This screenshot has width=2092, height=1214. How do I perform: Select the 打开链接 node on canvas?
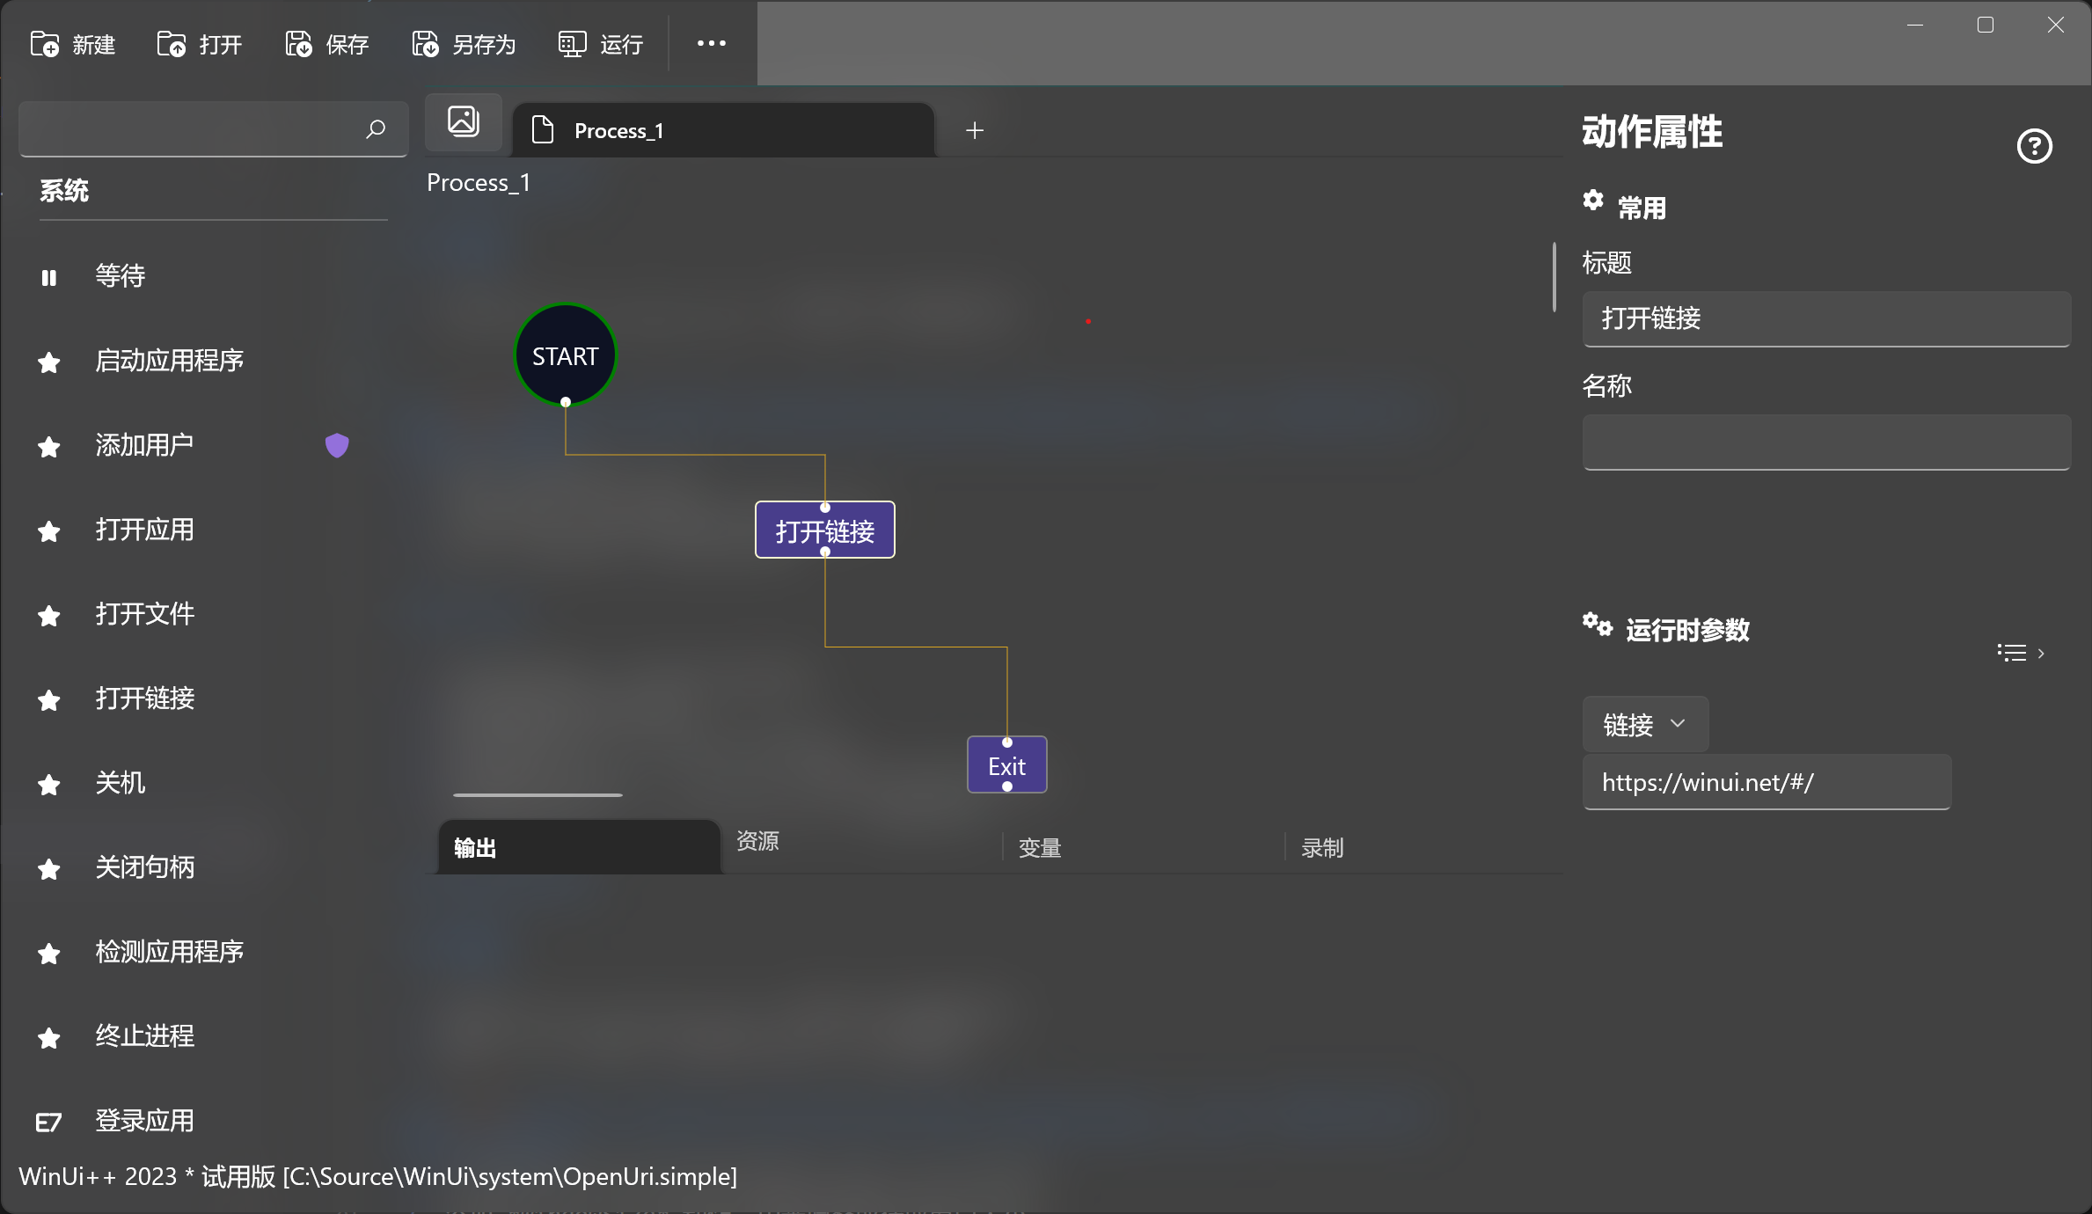pyautogui.click(x=824, y=530)
